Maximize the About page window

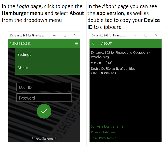[146, 35]
